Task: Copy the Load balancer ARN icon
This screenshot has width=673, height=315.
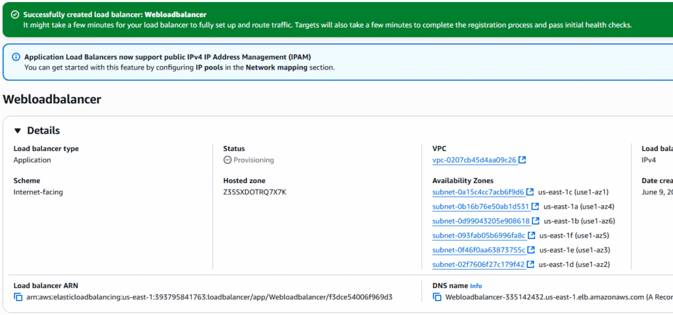Action: [18, 297]
